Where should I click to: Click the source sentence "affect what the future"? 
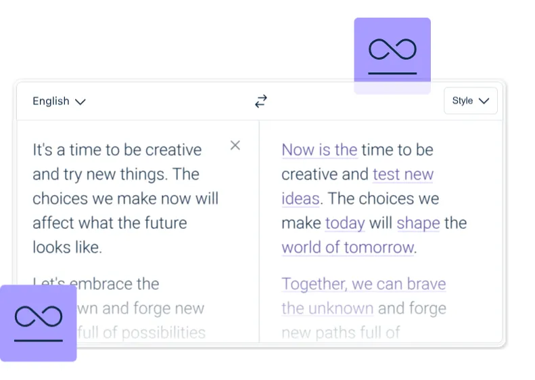pyautogui.click(x=110, y=223)
